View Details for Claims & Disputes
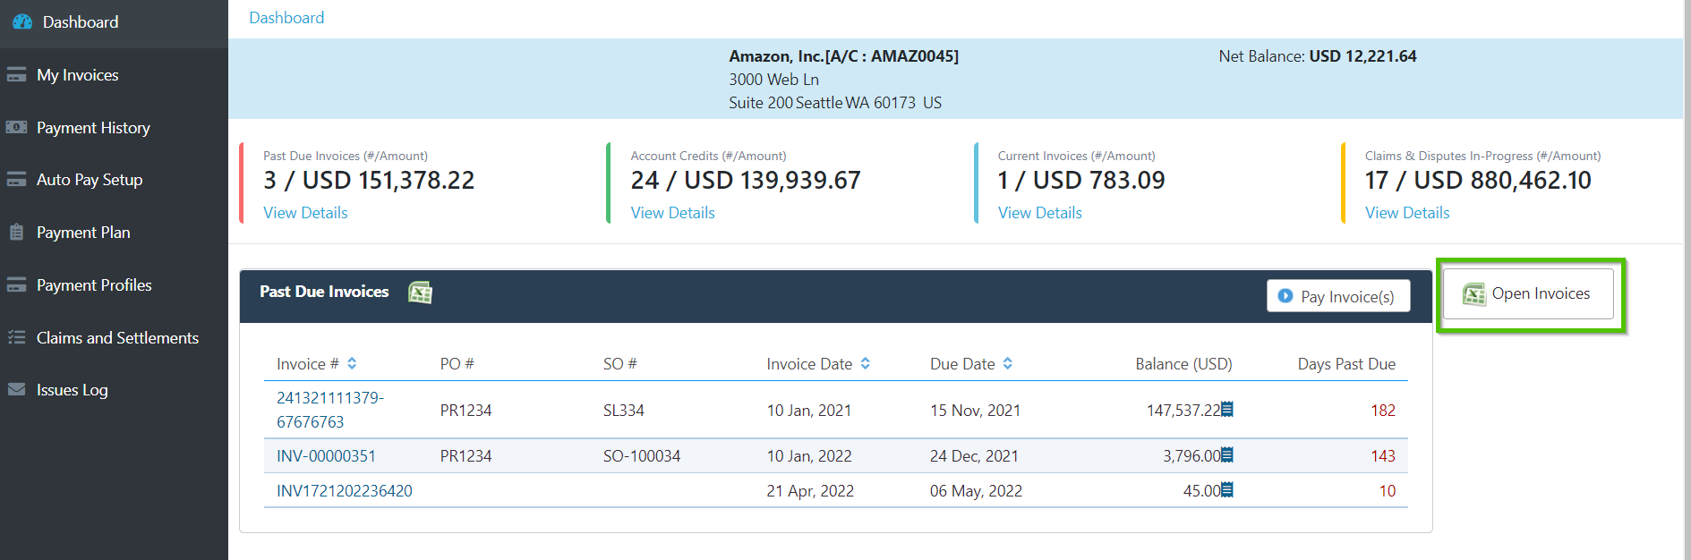This screenshot has width=1691, height=560. click(x=1407, y=213)
